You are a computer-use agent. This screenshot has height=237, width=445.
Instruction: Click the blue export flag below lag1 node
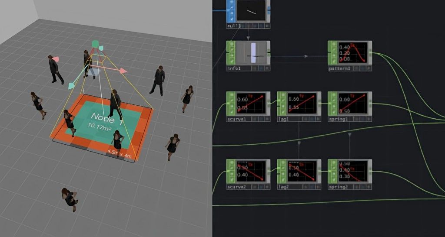[x=312, y=119]
